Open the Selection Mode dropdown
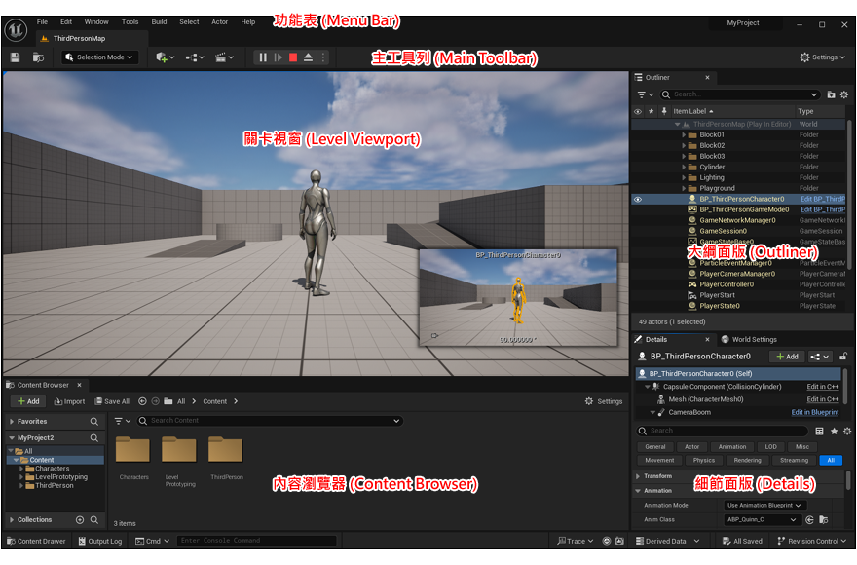The image size is (857, 565). tap(99, 57)
